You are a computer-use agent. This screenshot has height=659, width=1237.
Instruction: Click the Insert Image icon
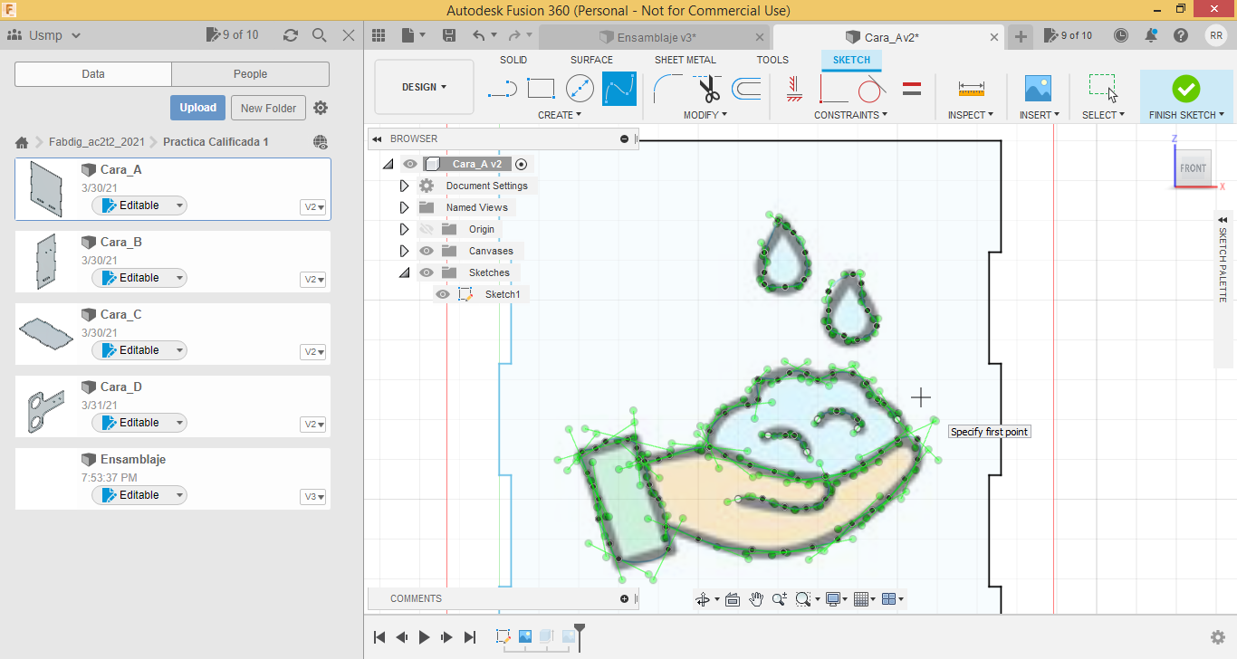pyautogui.click(x=1038, y=89)
